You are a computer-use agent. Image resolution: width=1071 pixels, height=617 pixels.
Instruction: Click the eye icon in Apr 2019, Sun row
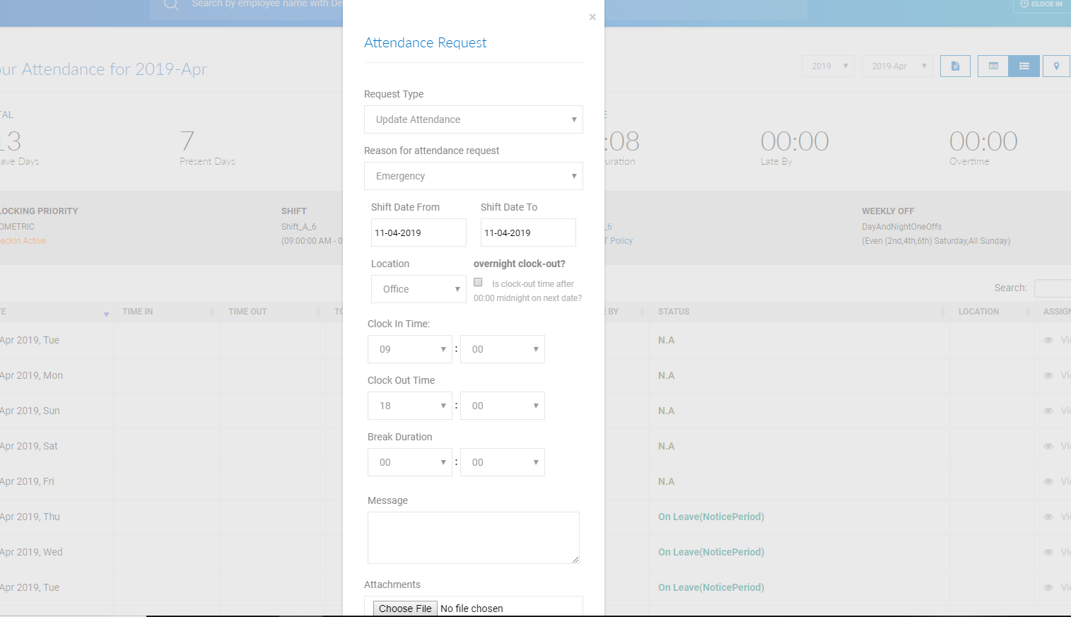[x=1048, y=411]
